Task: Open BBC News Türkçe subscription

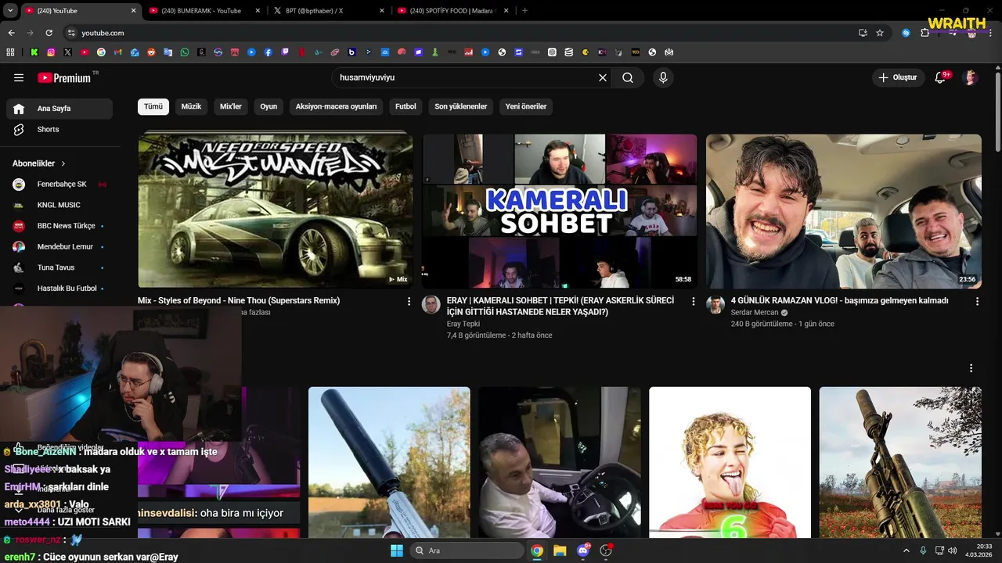Action: click(59, 226)
